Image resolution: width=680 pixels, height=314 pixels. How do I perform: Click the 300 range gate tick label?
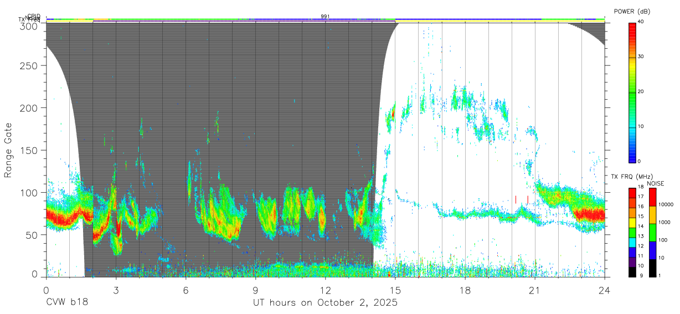tap(29, 25)
